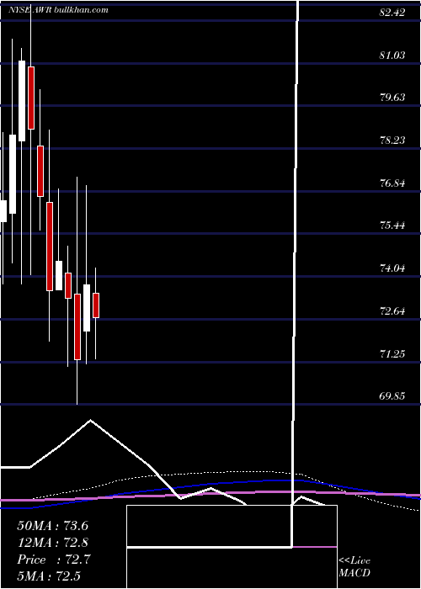
Task: Click the 12MA : 72.8 legend value
Action: (52, 543)
